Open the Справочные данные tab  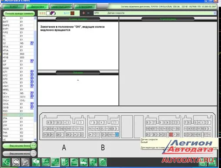click(x=61, y=7)
